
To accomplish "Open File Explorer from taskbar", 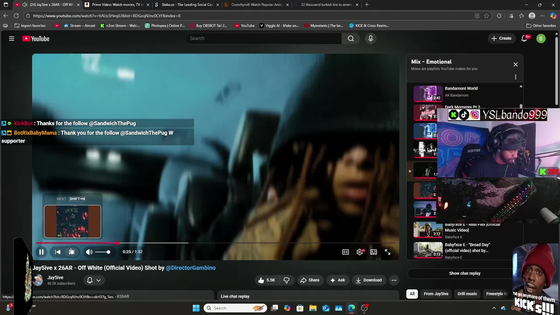I will (313, 308).
